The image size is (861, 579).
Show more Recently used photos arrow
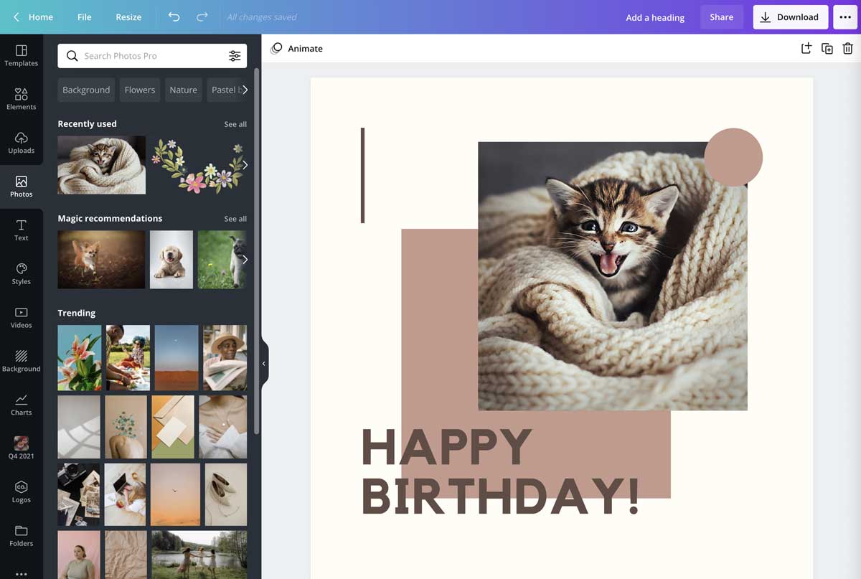click(245, 165)
